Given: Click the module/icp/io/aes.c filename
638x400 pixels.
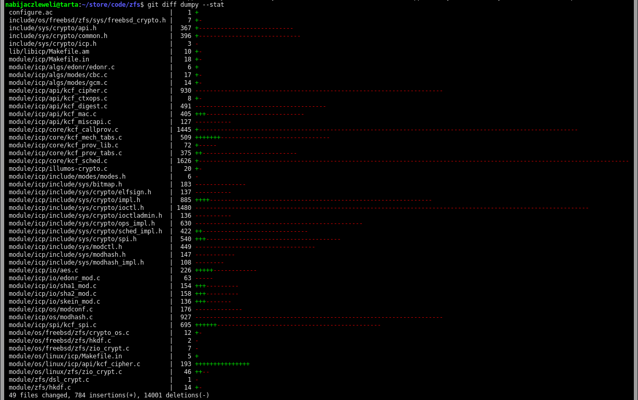Looking at the screenshot, I should pos(43,270).
